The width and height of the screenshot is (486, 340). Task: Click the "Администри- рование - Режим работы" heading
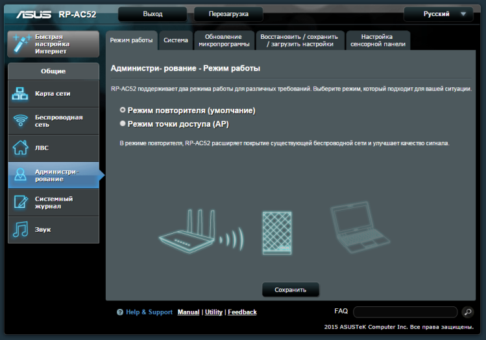186,69
